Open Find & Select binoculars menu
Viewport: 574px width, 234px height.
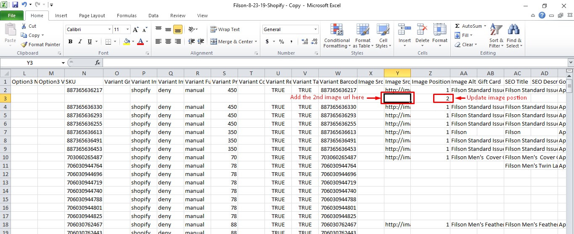[514, 36]
